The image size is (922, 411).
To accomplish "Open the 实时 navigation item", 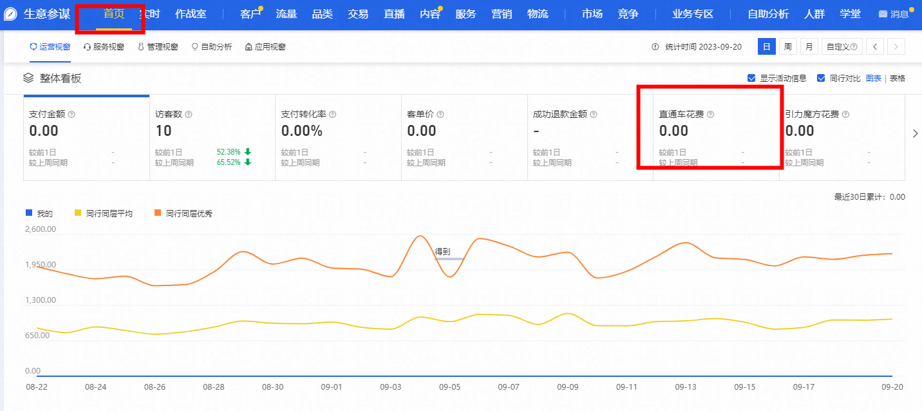I will [x=149, y=14].
